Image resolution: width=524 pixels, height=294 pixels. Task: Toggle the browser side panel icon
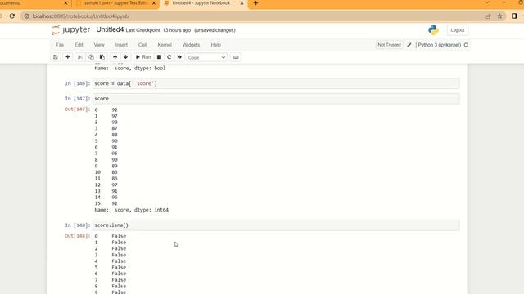514,16
